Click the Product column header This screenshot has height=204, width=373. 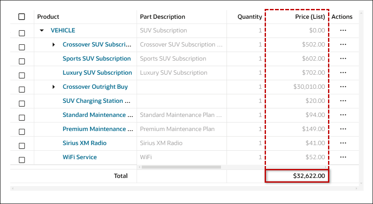click(48, 17)
